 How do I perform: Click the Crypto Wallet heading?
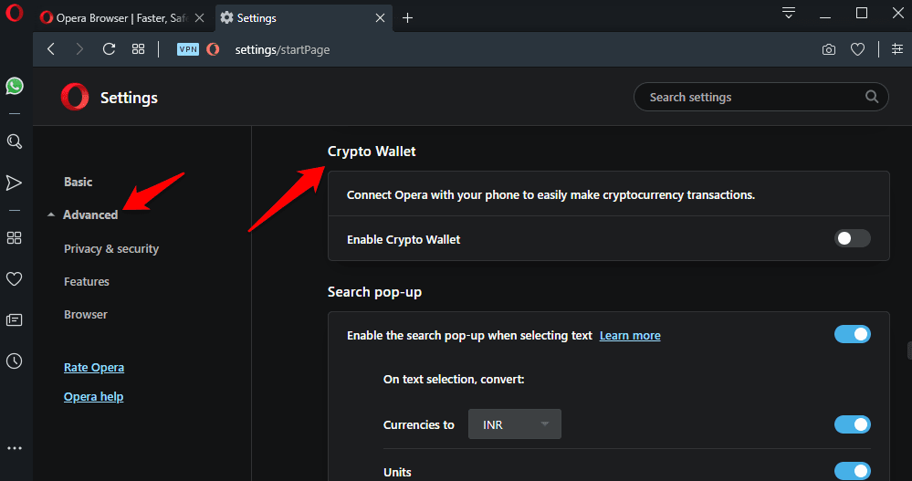[x=372, y=152]
